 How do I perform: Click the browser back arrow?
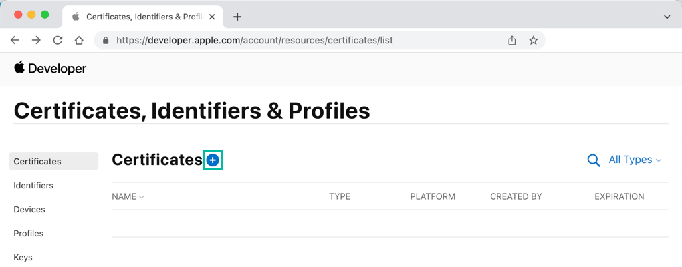click(15, 40)
